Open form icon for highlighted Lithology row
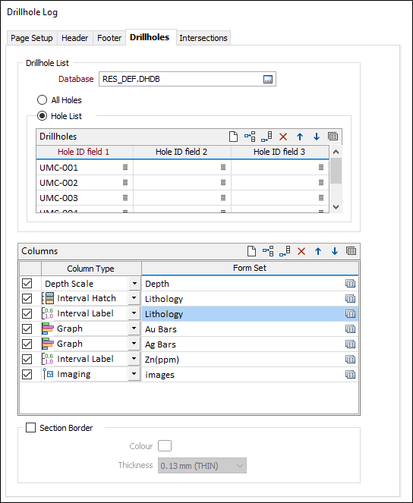Viewport: 413px width, 503px height. [x=351, y=314]
